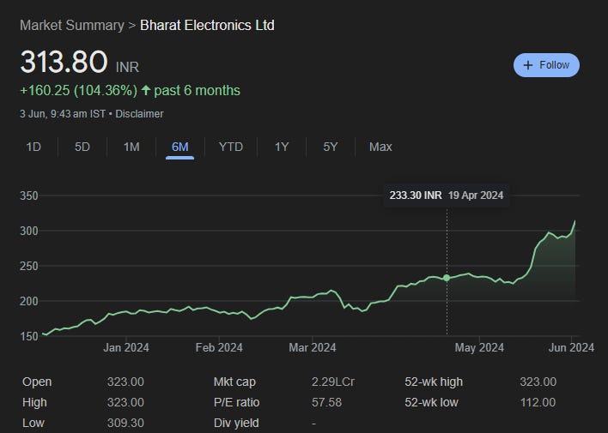Click the 52-wk high label
The width and height of the screenshot is (608, 433).
point(434,382)
